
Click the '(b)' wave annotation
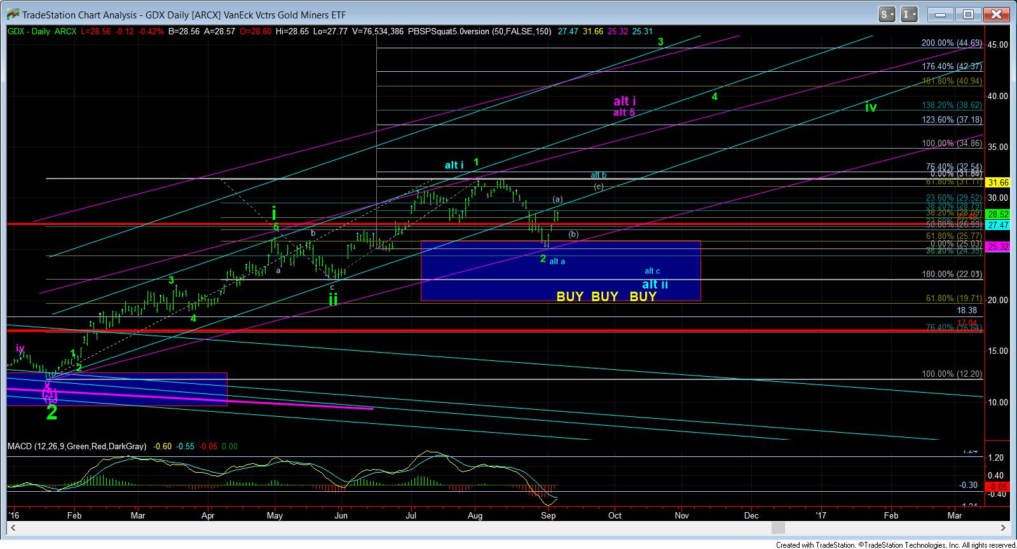573,234
